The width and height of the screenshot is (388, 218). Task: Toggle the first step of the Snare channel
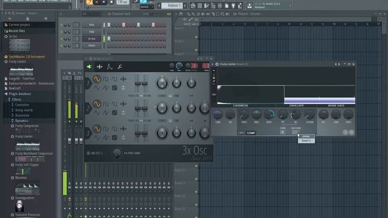(x=109, y=46)
